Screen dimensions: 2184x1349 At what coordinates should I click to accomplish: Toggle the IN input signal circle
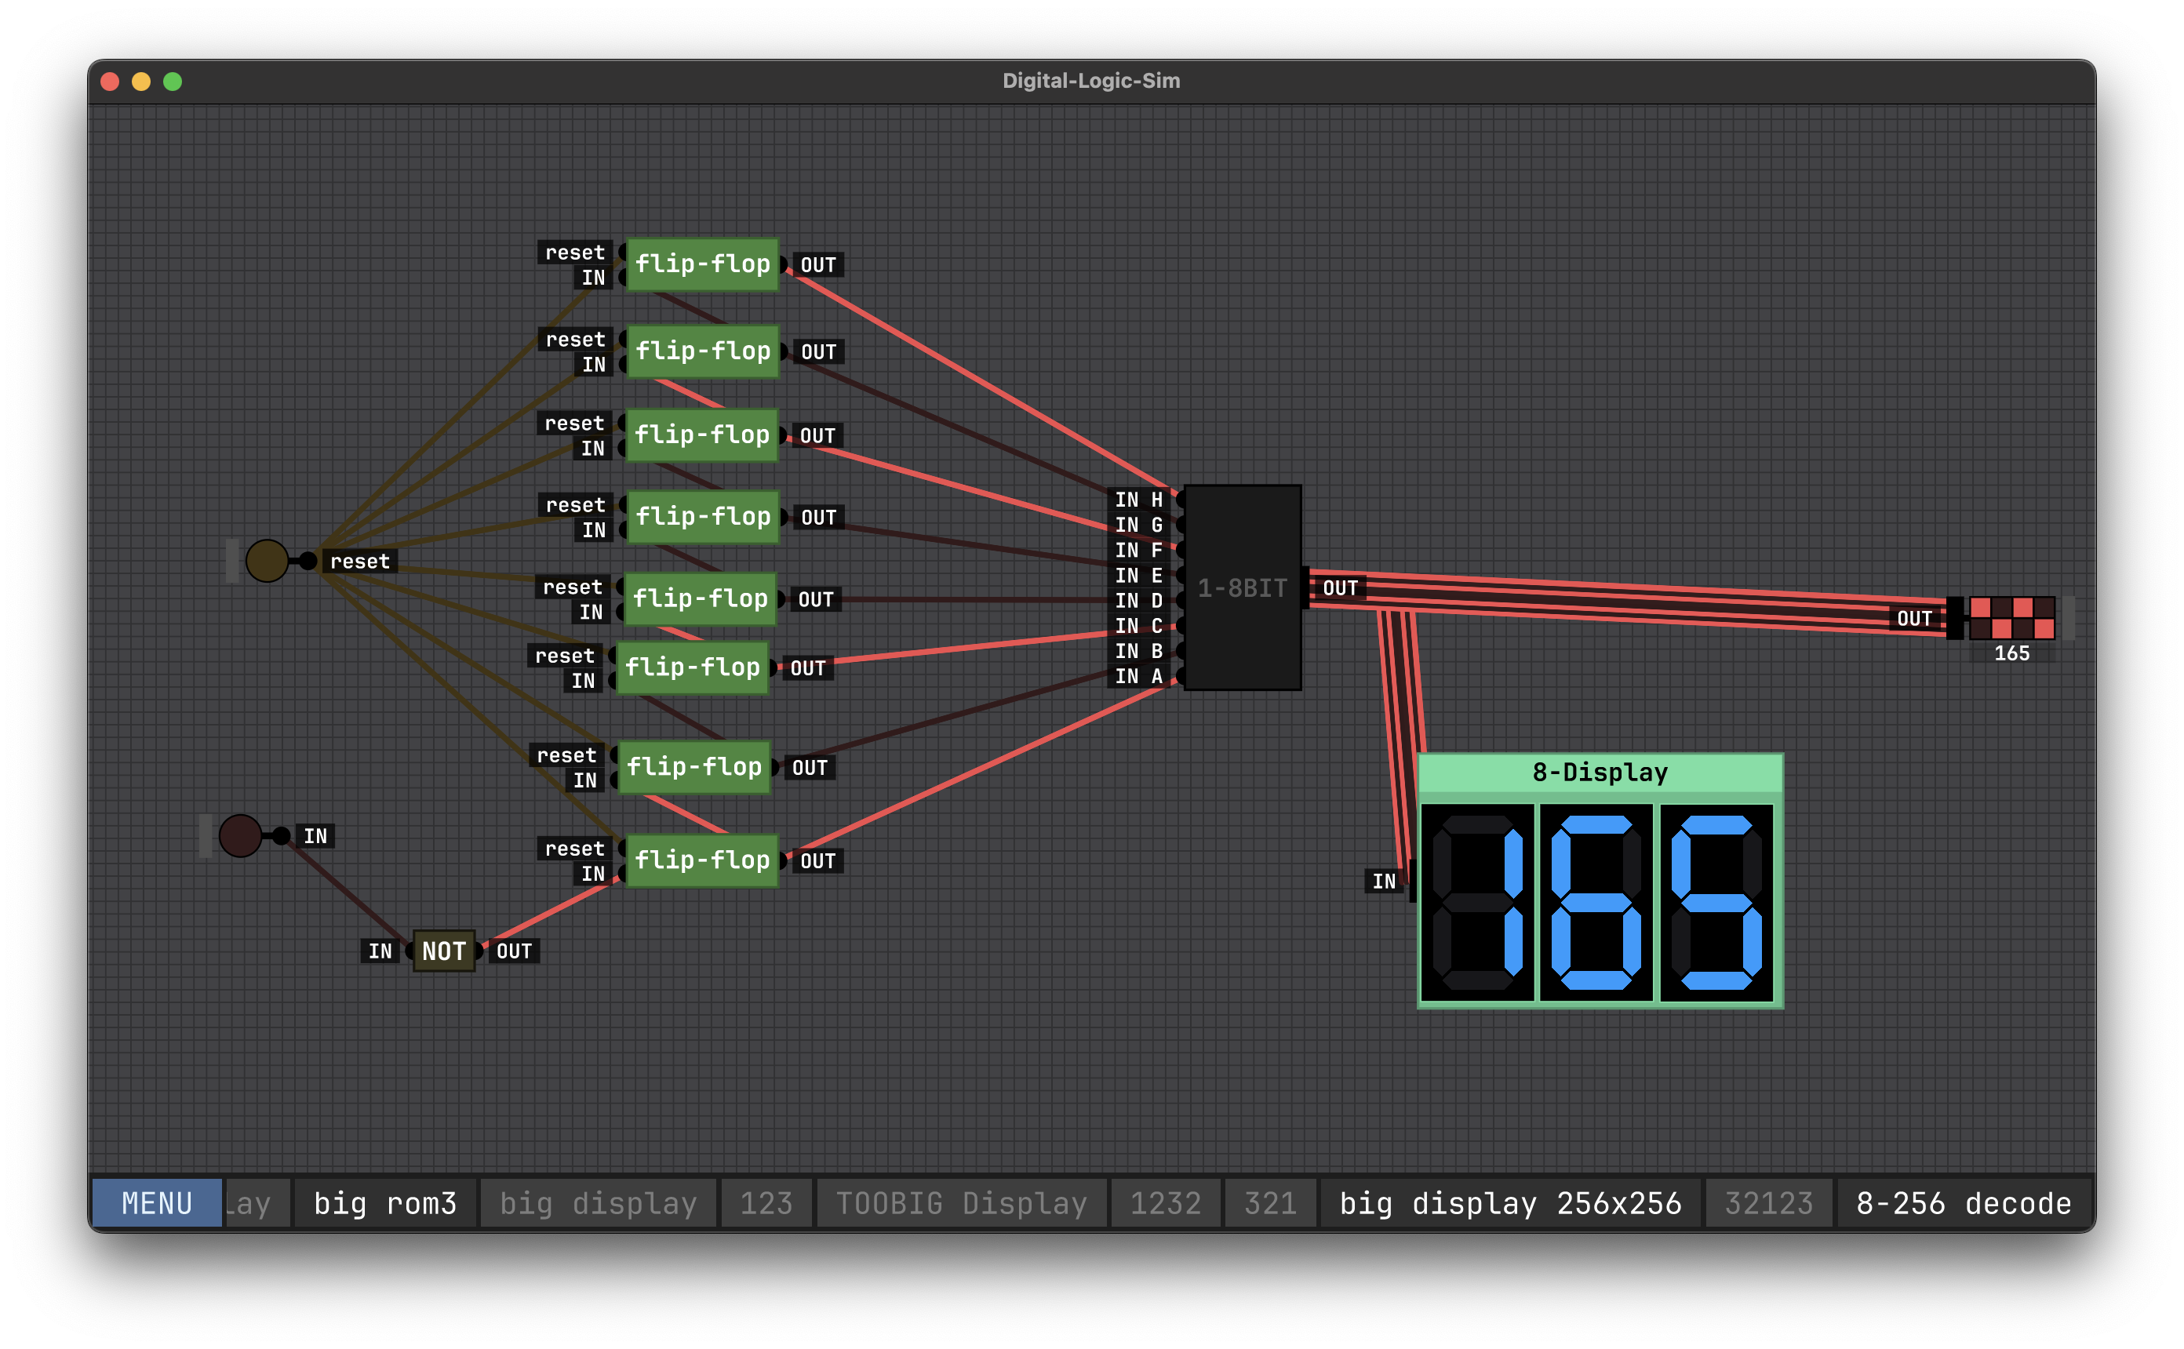pyautogui.click(x=240, y=836)
